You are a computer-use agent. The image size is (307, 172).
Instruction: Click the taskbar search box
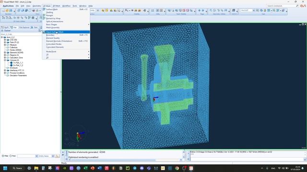(x=17, y=168)
